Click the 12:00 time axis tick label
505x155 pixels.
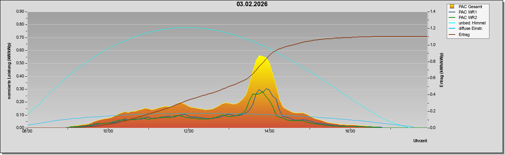(x=188, y=131)
